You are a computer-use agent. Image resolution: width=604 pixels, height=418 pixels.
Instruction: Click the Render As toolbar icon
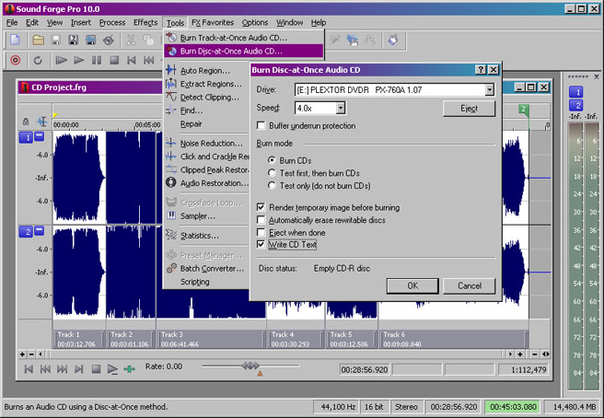pos(91,41)
